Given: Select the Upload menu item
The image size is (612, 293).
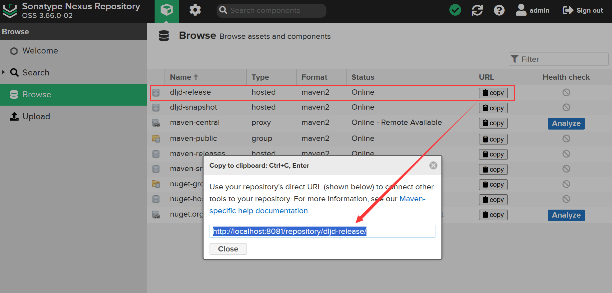Looking at the screenshot, I should [36, 117].
